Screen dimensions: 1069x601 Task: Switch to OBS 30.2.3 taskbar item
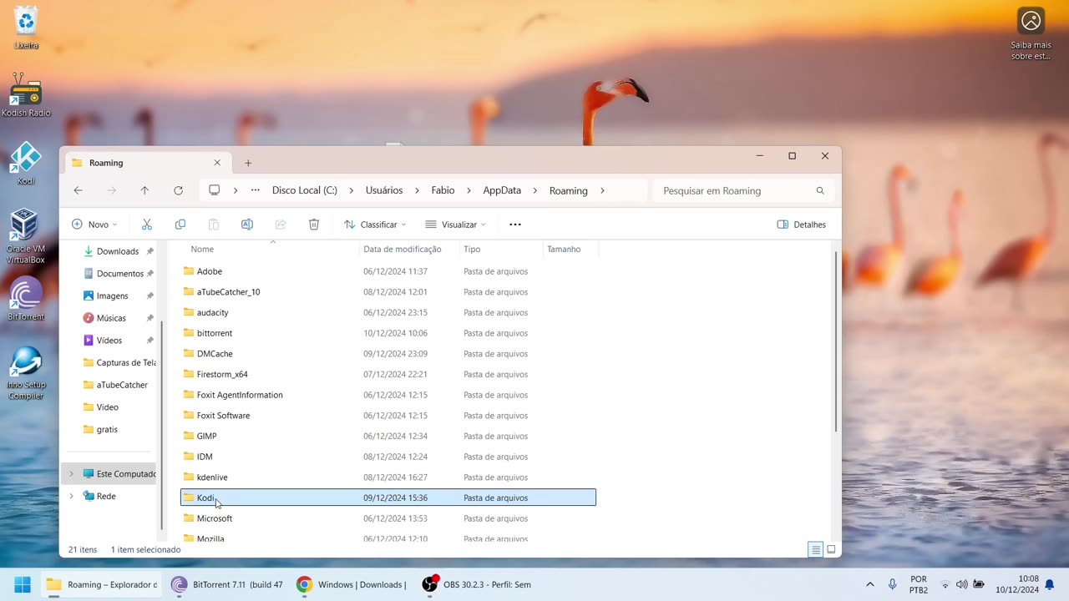tap(477, 584)
